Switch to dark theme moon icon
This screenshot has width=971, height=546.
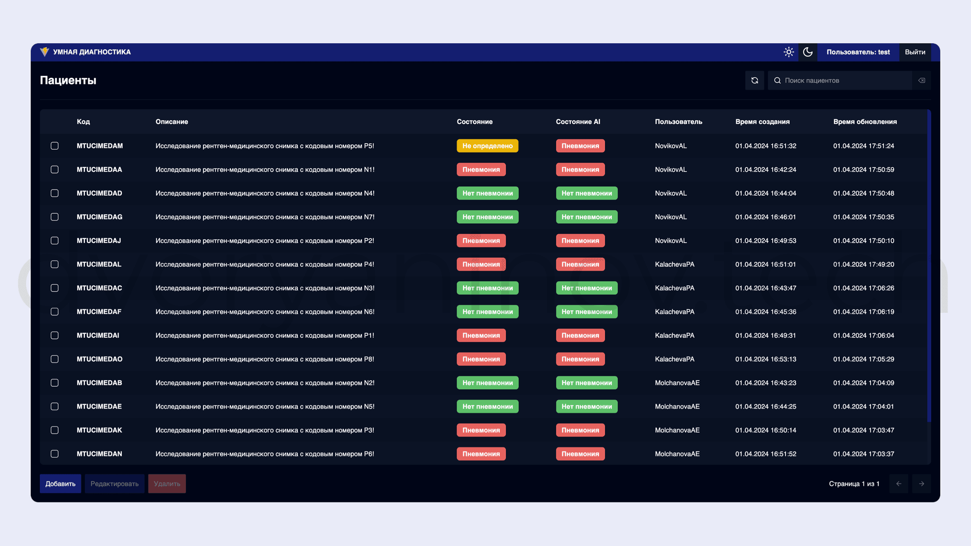[x=808, y=52]
